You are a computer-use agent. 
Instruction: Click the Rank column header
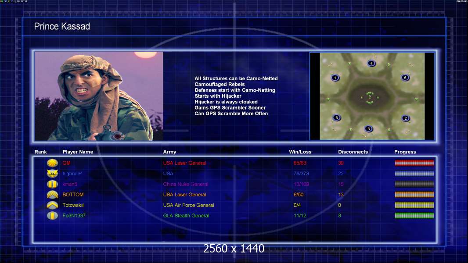[40, 152]
